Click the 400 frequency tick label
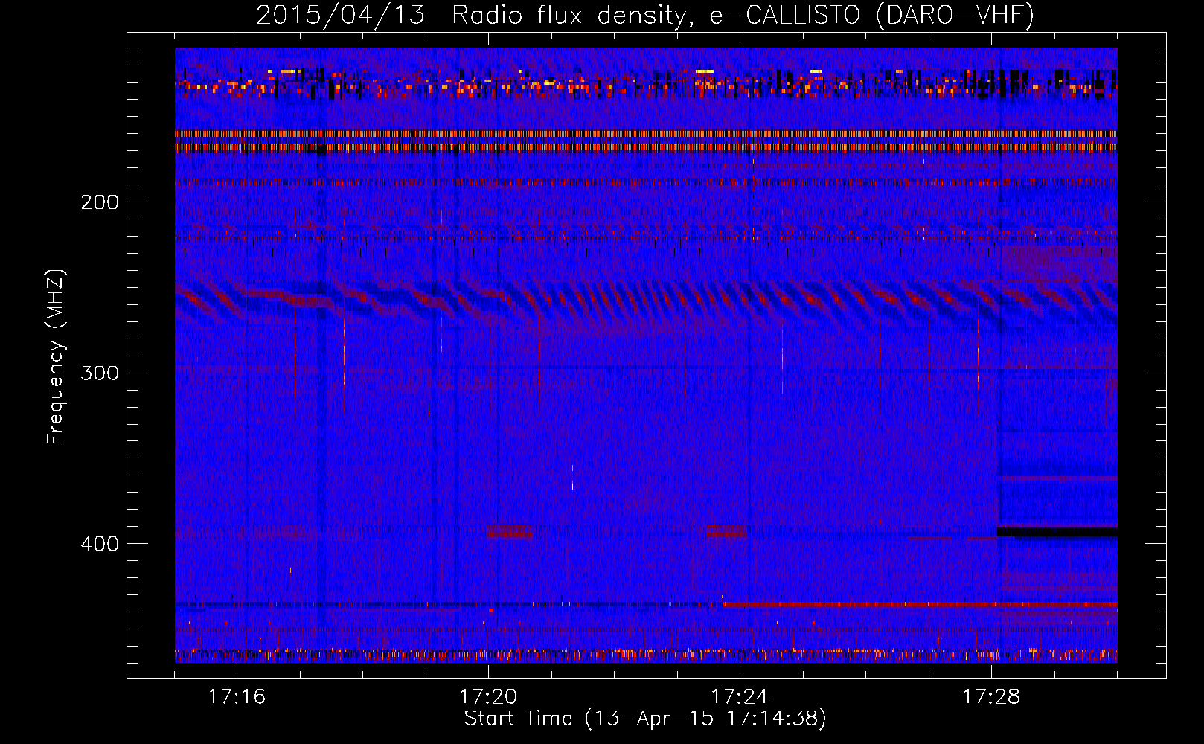The height and width of the screenshot is (744, 1204). tap(99, 544)
